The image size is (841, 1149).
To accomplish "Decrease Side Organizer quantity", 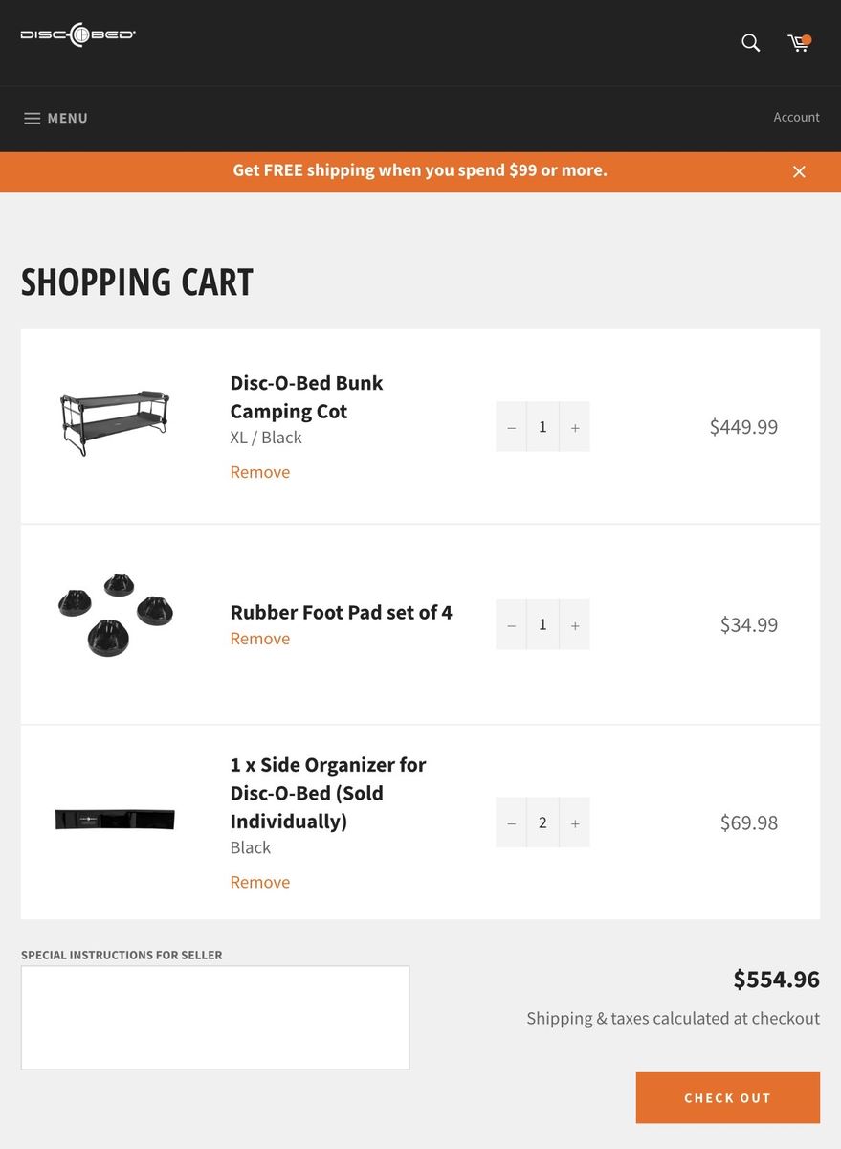I will point(511,822).
